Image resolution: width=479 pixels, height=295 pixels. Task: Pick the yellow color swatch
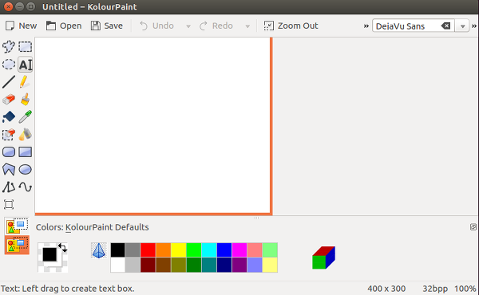tap(178, 250)
